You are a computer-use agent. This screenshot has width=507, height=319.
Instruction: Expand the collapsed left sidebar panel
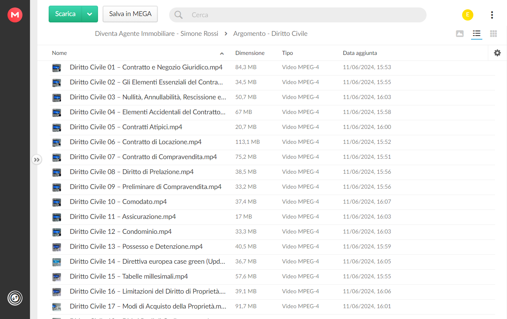click(x=37, y=160)
